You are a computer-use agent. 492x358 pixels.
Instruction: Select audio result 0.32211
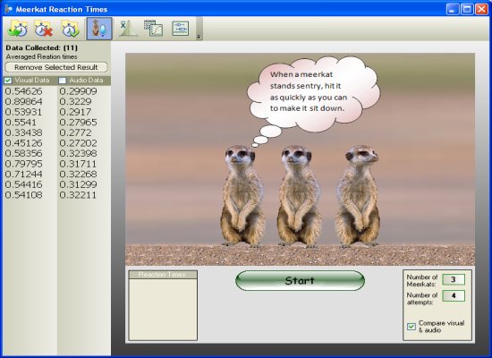coord(78,195)
